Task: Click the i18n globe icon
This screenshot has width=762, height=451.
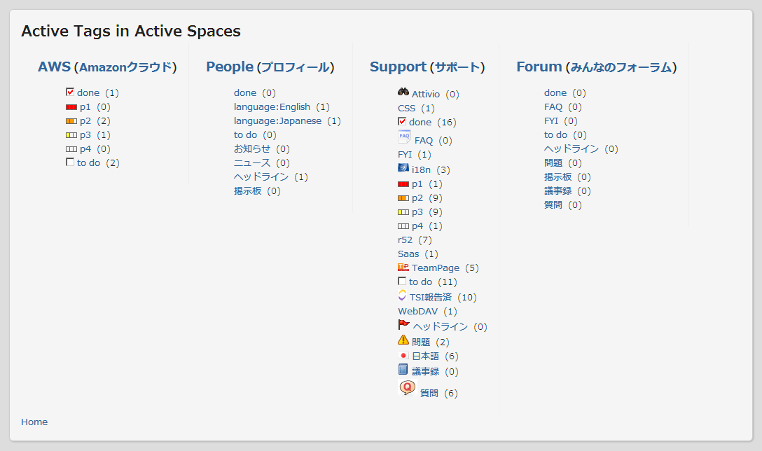Action: tap(403, 168)
